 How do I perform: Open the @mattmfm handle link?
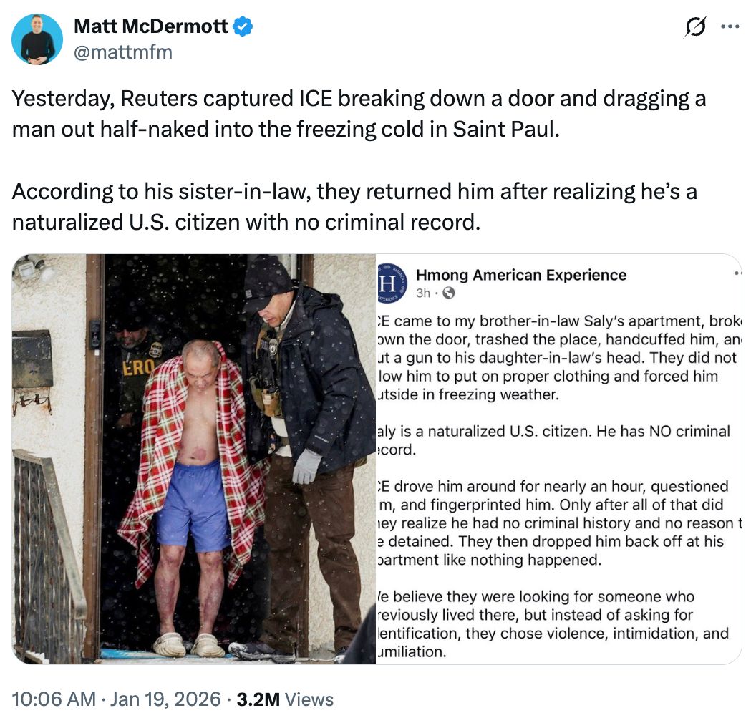click(x=123, y=52)
